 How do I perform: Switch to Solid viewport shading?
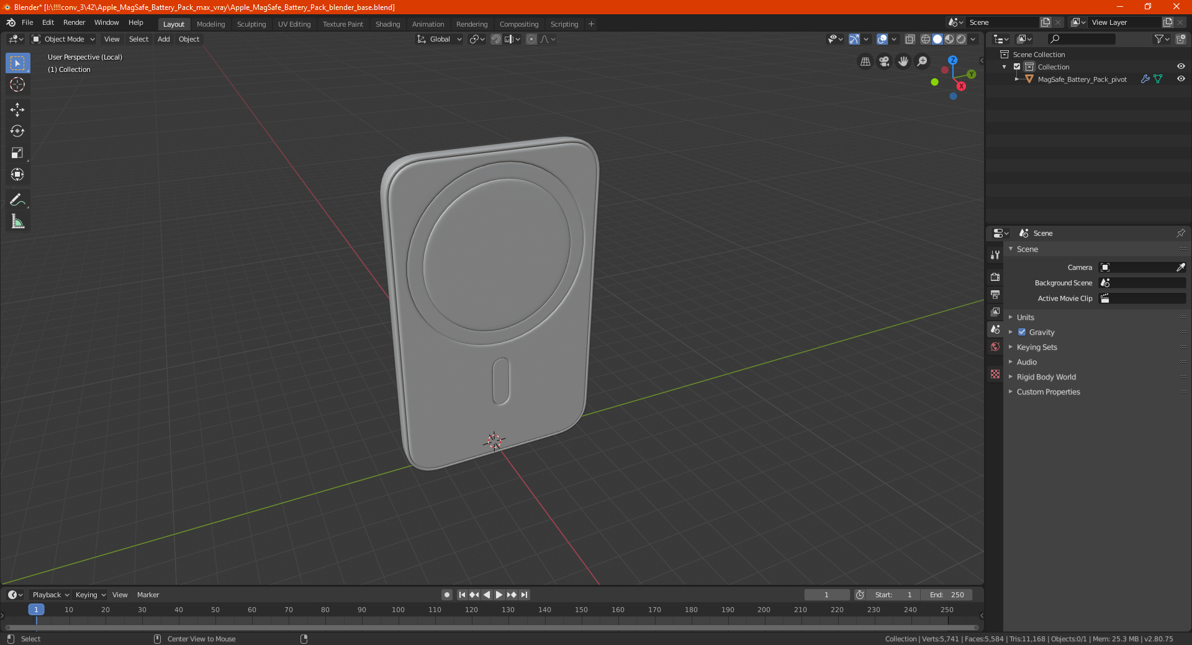tap(937, 39)
